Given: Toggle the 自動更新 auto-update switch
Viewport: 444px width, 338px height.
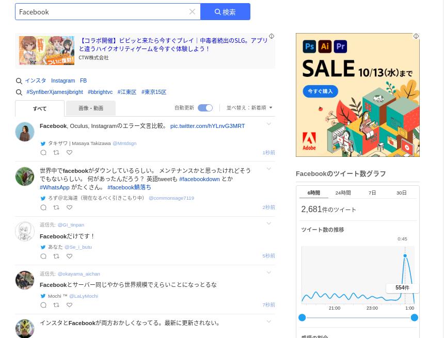Looking at the screenshot, I should click(205, 108).
